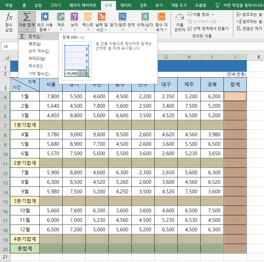Click the 1분기합계 label cell
264x262 pixels.
click(x=25, y=125)
